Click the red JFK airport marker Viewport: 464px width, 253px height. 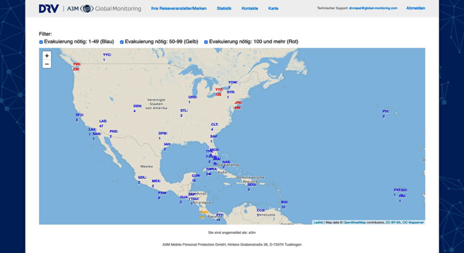(x=238, y=105)
